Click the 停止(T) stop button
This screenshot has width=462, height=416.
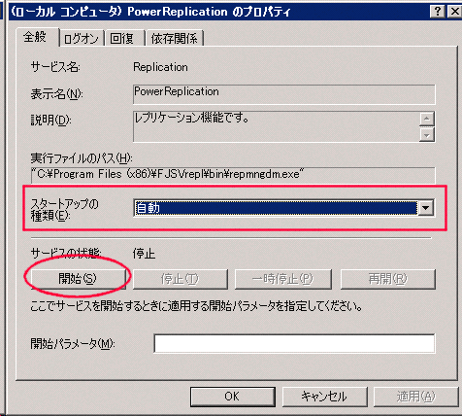point(180,279)
